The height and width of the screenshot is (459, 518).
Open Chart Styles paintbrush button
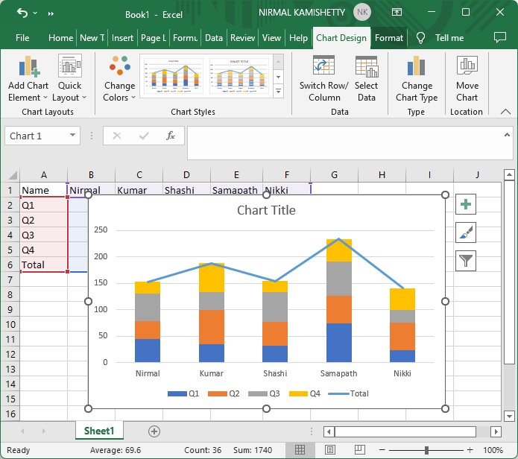[466, 232]
